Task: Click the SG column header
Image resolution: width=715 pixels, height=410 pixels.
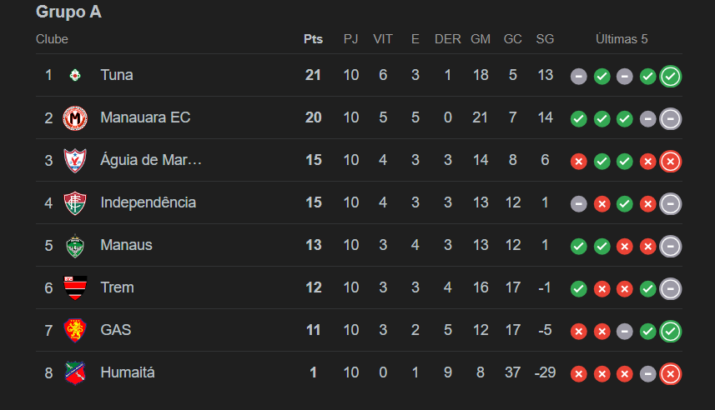Action: tap(545, 39)
